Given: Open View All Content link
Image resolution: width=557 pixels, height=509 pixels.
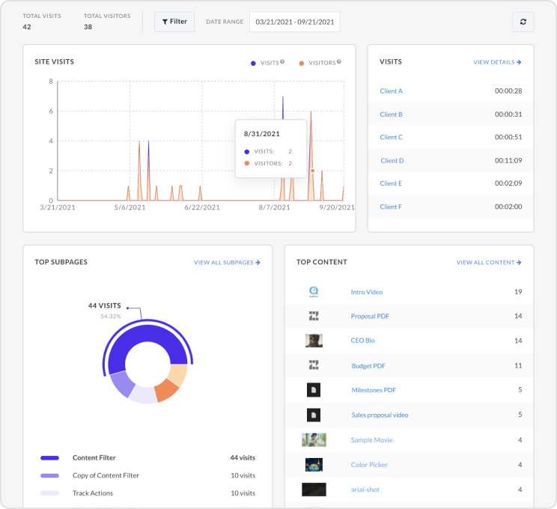Looking at the screenshot, I should pos(489,263).
